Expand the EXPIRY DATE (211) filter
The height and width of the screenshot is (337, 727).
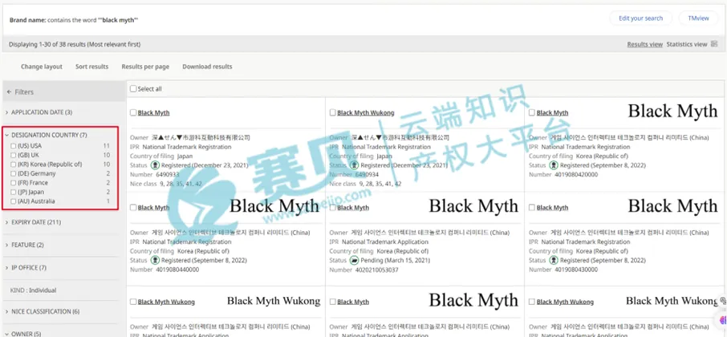pos(34,222)
